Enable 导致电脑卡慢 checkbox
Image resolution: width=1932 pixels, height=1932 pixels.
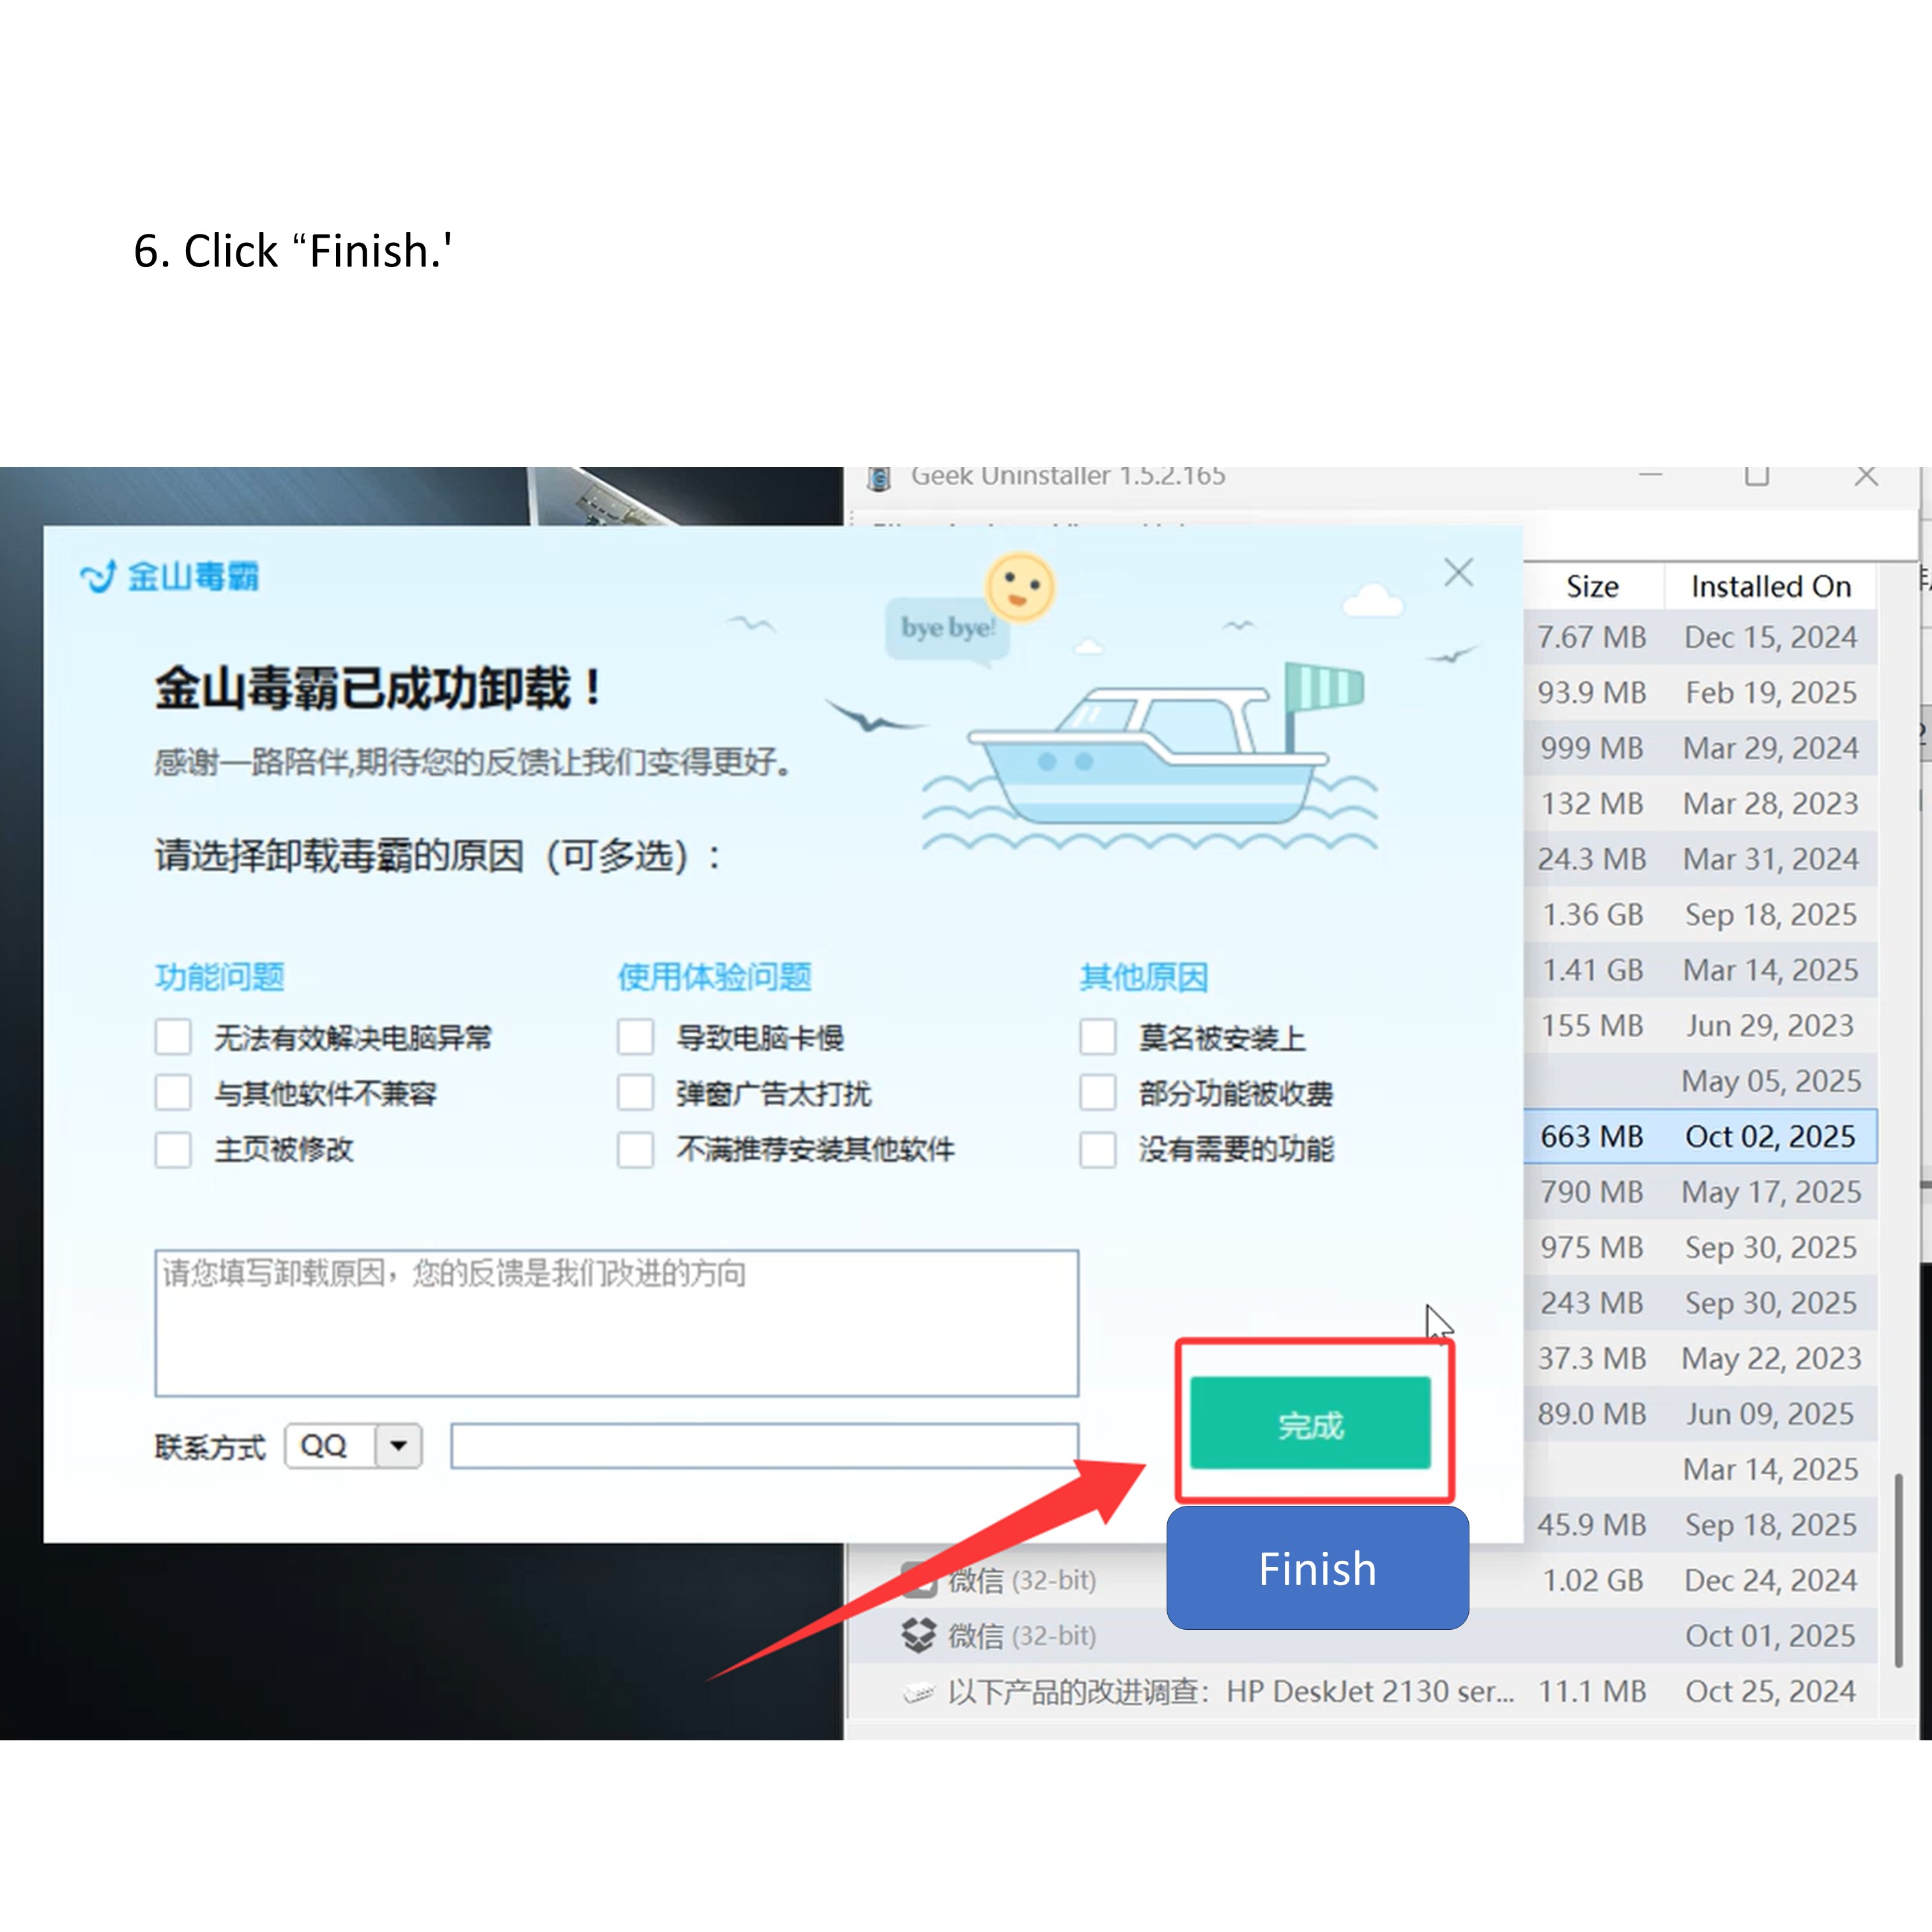pyautogui.click(x=635, y=1037)
